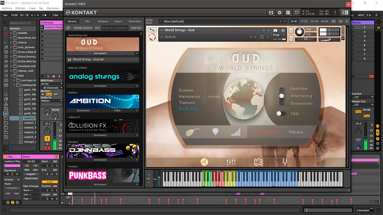Save the current snapshot

(x=262, y=37)
